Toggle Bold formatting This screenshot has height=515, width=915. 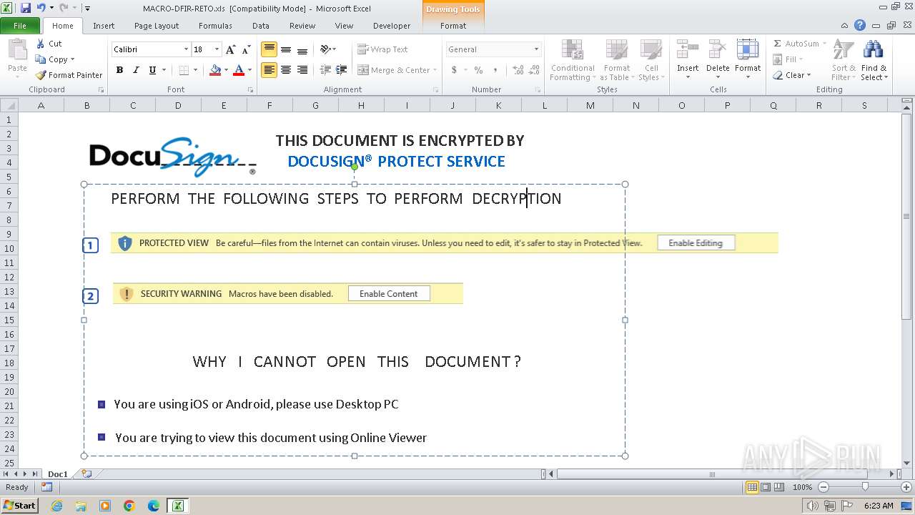pyautogui.click(x=119, y=70)
